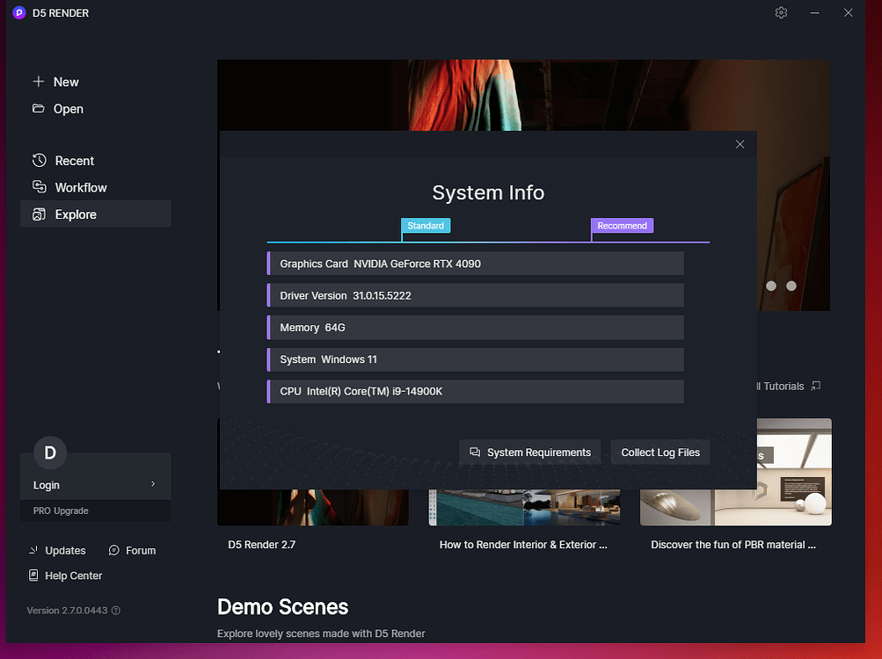The width and height of the screenshot is (882, 659).
Task: Click Collect Log Files button
Action: pyautogui.click(x=660, y=453)
